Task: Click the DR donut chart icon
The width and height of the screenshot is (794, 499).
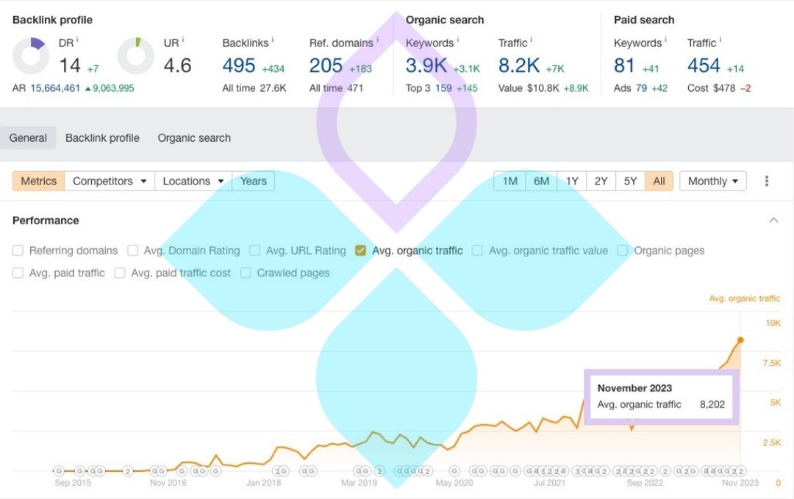Action: pos(31,56)
